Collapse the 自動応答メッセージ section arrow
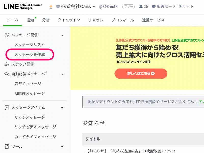Image resolution: width=204 pixels, height=153 pixels. [x=62, y=74]
